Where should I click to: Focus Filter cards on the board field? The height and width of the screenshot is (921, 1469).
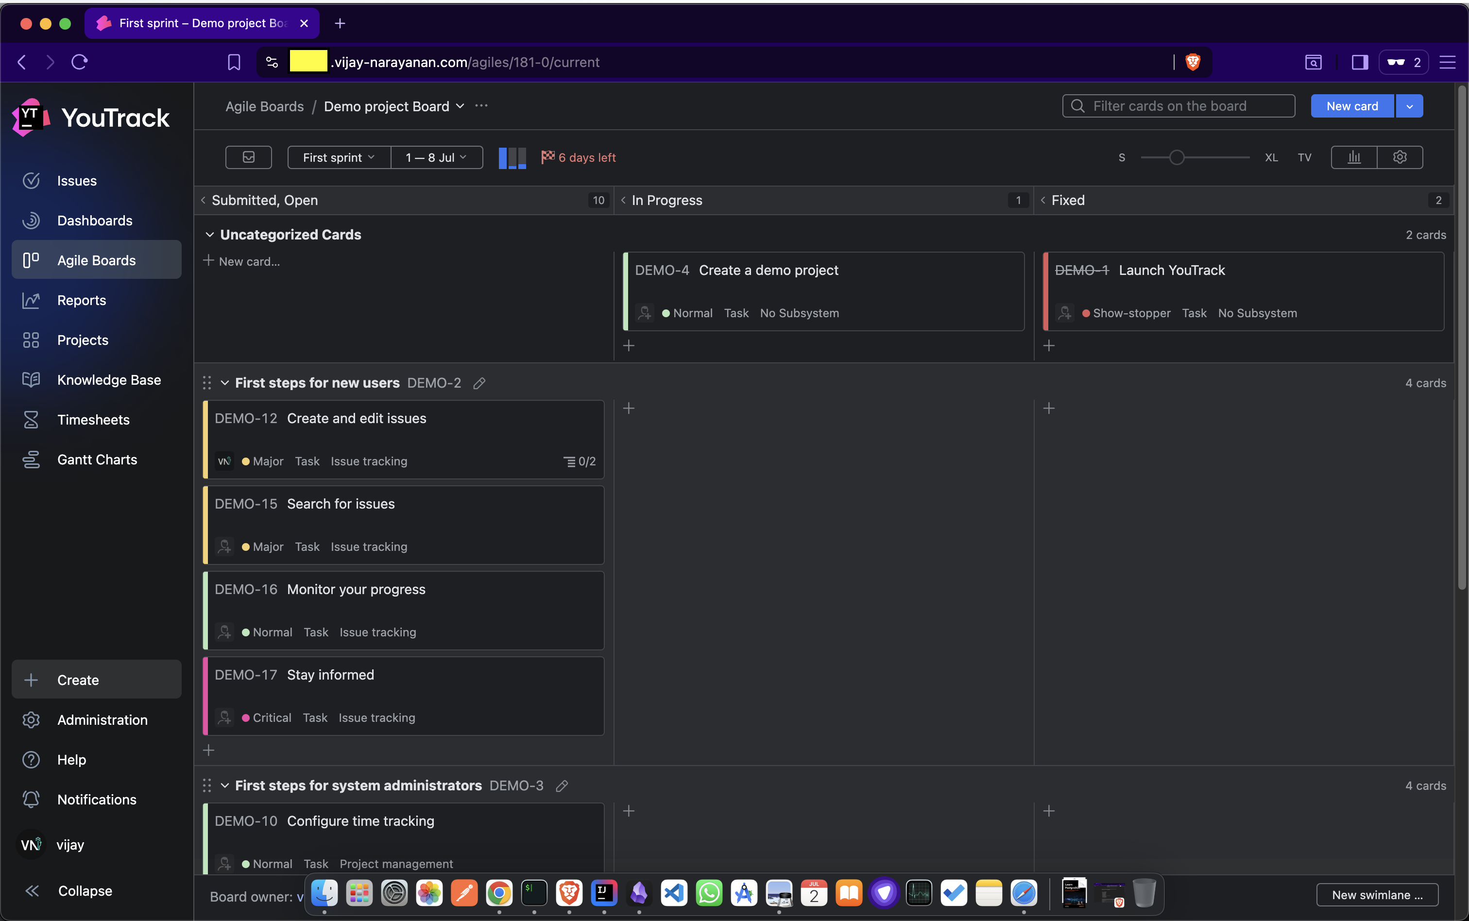[1179, 106]
